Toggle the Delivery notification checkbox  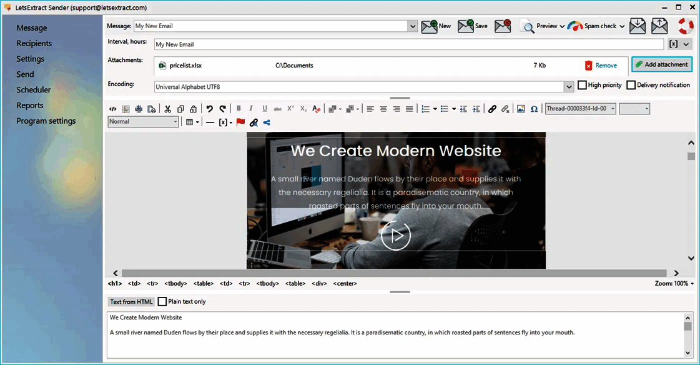coord(631,85)
